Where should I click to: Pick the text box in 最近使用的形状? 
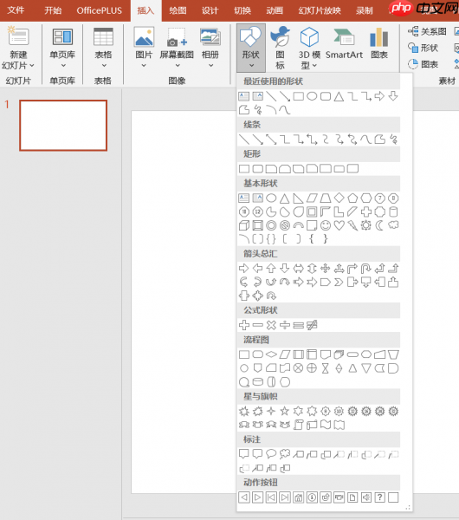pyautogui.click(x=244, y=96)
